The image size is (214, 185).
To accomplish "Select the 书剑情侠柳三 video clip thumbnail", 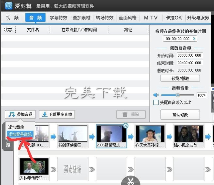I will 73,134.
